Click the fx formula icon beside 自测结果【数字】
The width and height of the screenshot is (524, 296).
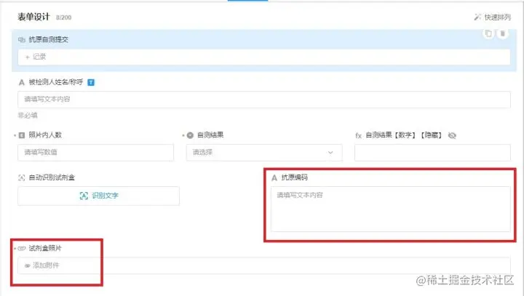[x=359, y=136]
